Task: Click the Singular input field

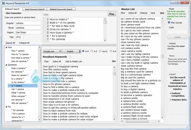Action: [x=28, y=23]
